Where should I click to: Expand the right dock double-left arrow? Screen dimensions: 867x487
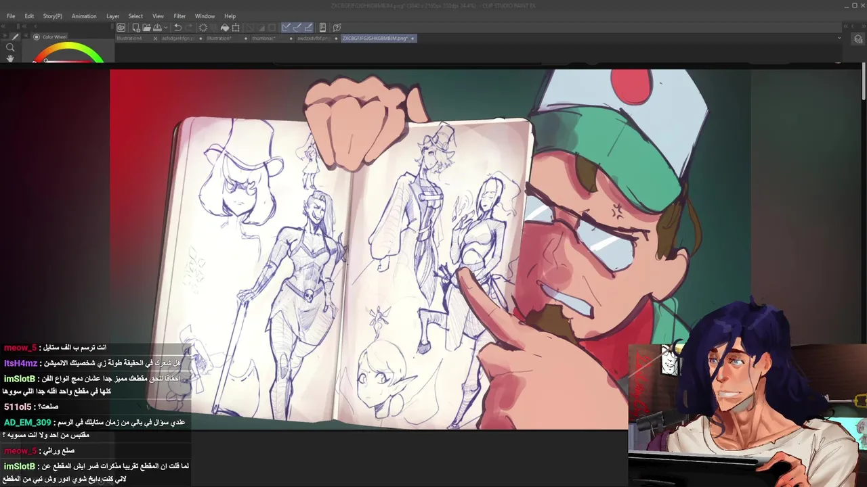tap(846, 26)
